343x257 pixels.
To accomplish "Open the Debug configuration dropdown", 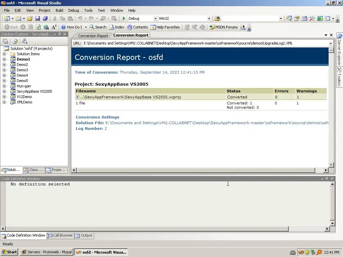I will click(155, 19).
